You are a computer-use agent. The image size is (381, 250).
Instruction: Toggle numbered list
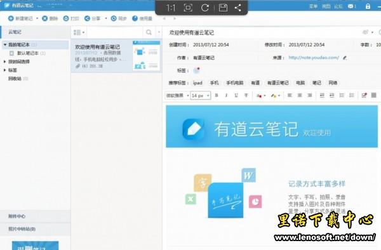click(x=342, y=95)
